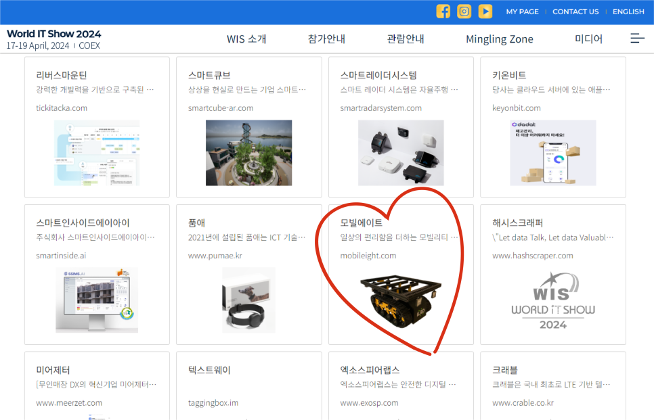Open the Mingling Zone menu
The width and height of the screenshot is (654, 420).
point(499,39)
